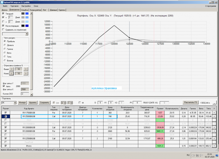Open the OK portfolio dropdown
The width and height of the screenshot is (219, 159).
tap(9, 103)
